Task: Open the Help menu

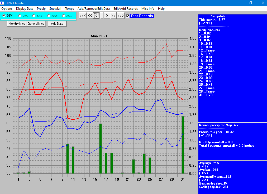Action: (x=161, y=9)
